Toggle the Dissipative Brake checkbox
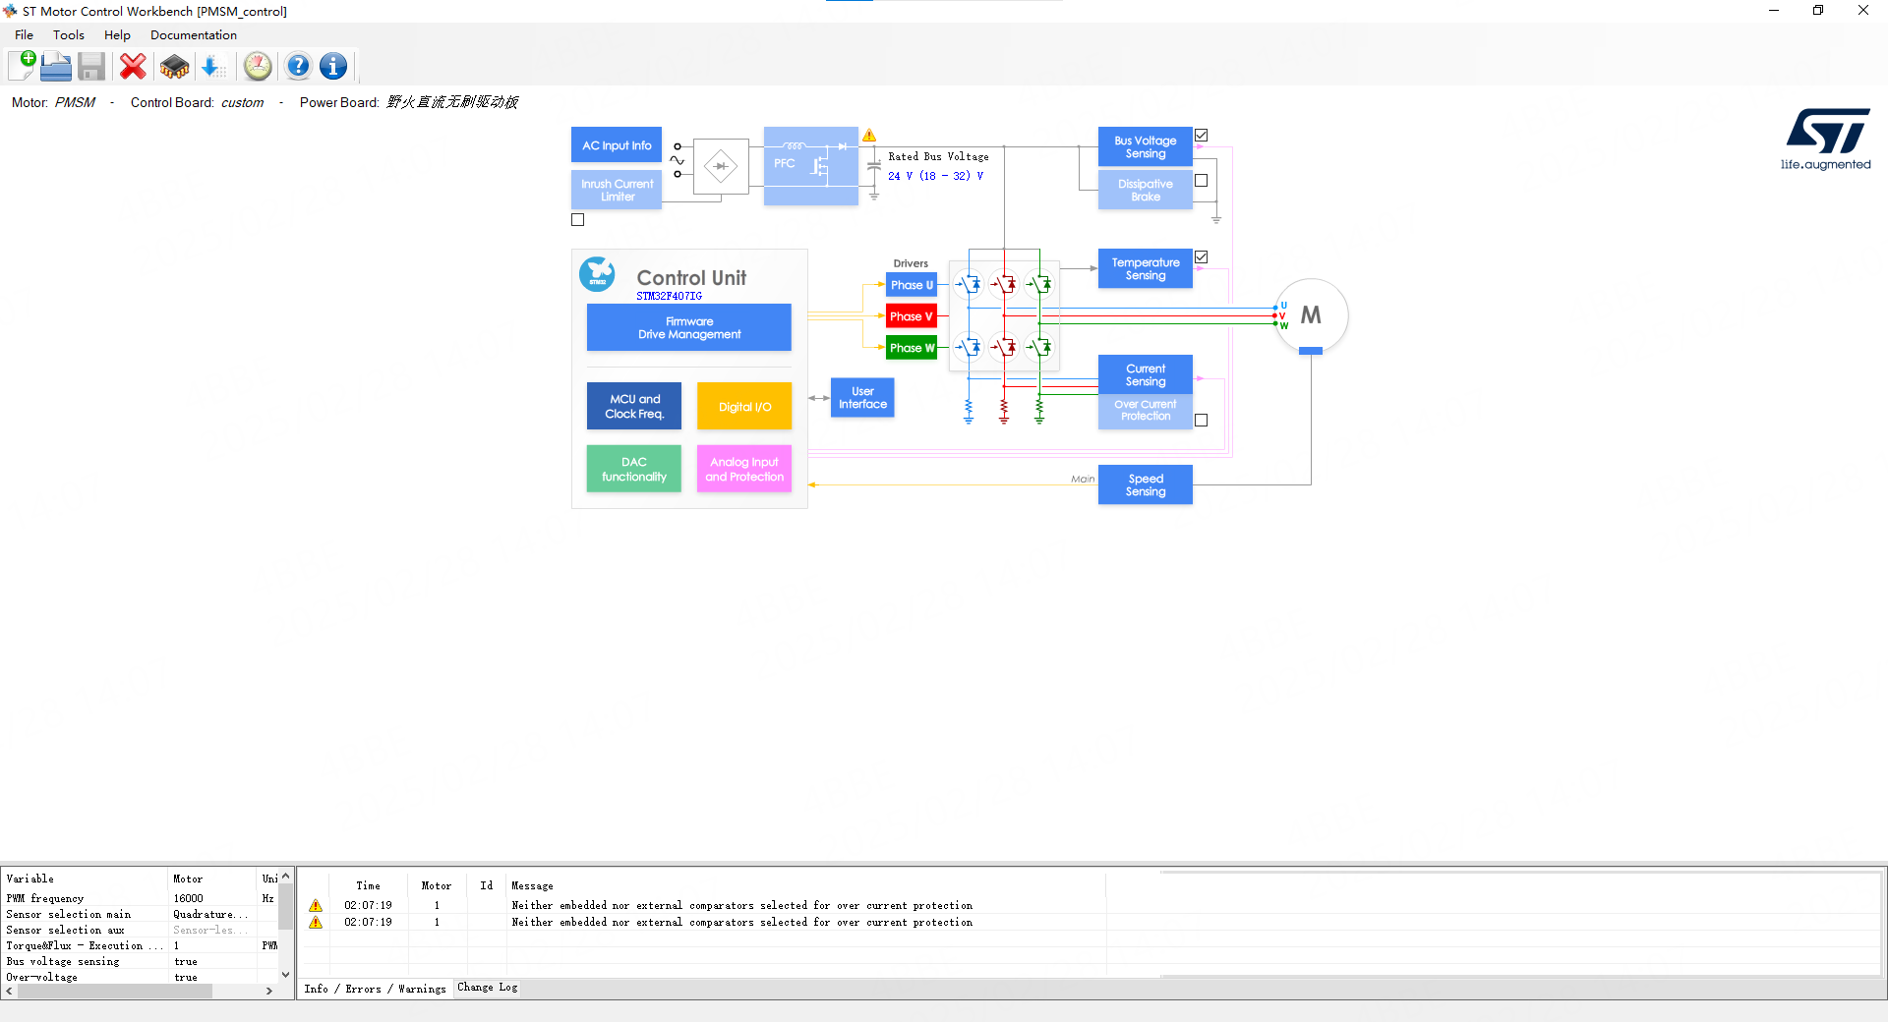Screen dimensions: 1888x1022 coord(1201,180)
